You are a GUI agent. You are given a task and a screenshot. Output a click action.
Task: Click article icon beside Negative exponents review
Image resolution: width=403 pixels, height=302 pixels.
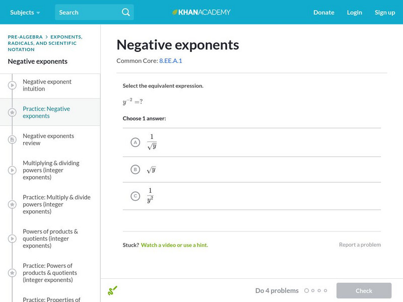(12, 140)
